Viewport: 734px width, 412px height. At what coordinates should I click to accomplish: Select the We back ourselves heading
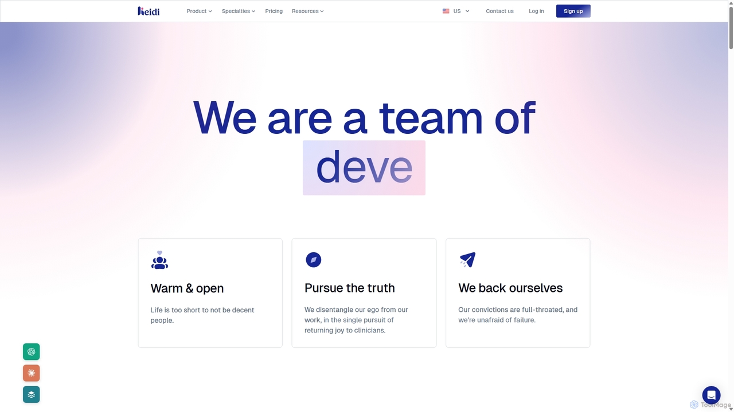[x=510, y=288]
